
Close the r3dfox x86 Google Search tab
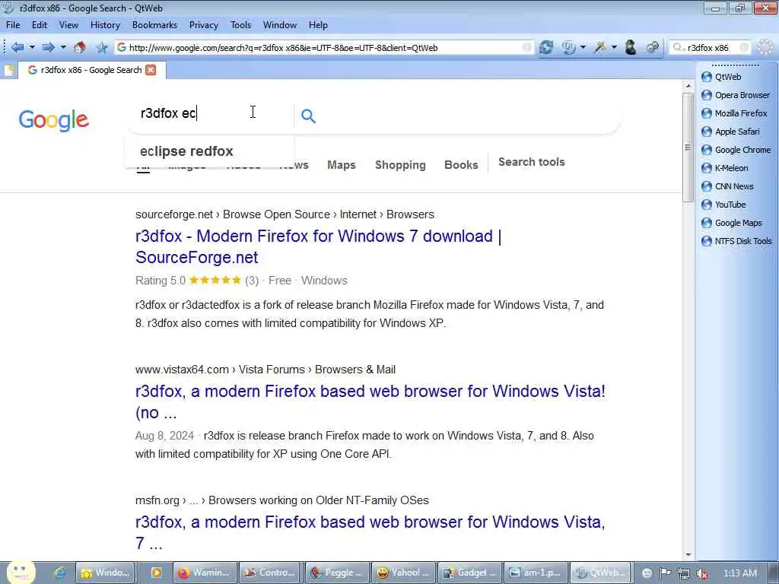click(x=151, y=70)
